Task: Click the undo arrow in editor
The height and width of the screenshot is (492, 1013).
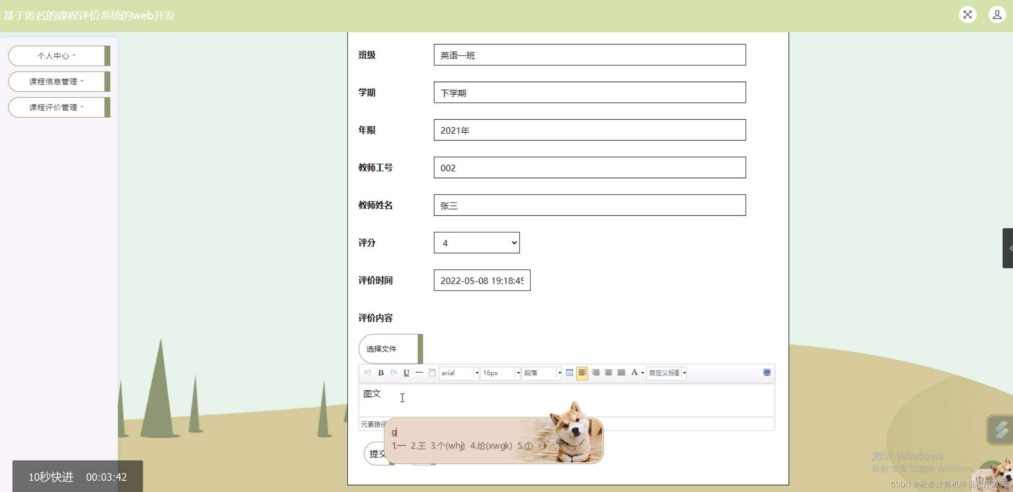Action: (368, 373)
